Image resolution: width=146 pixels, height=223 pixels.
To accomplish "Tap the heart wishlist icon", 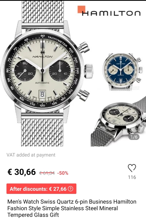I will pos(132,168).
